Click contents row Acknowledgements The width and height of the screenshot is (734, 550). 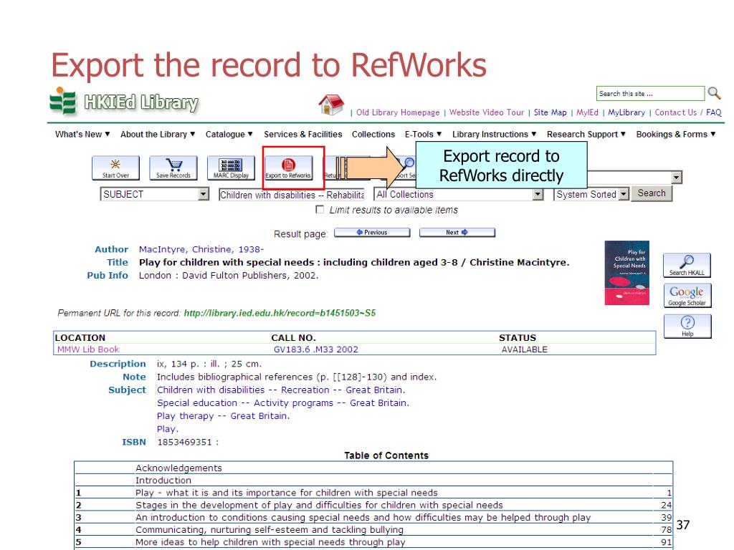(x=373, y=468)
